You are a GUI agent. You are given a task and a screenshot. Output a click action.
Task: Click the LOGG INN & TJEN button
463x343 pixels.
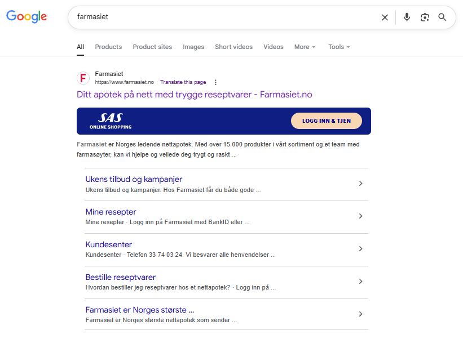327,121
